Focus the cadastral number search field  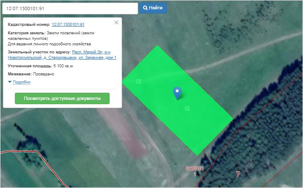(69, 8)
